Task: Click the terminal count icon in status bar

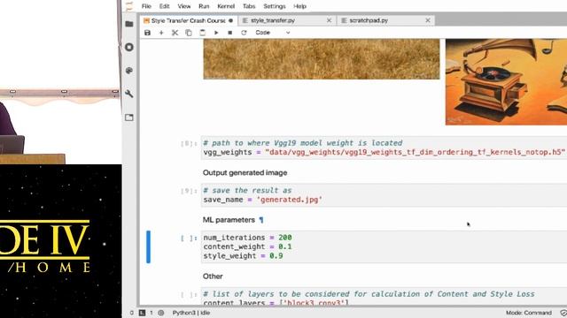Action: (x=142, y=313)
